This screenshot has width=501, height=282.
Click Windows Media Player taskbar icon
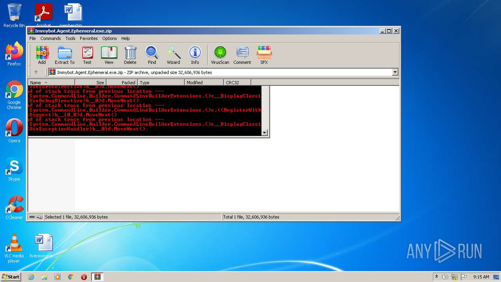[x=58, y=277]
